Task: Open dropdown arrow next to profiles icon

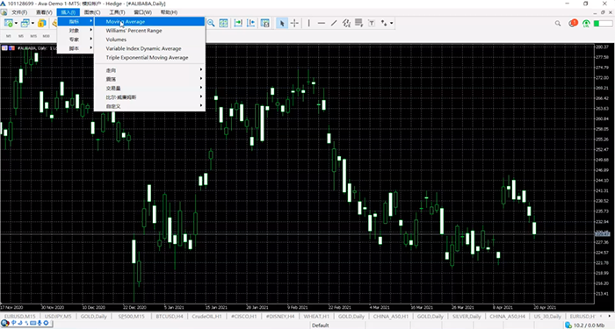Action: click(33, 24)
